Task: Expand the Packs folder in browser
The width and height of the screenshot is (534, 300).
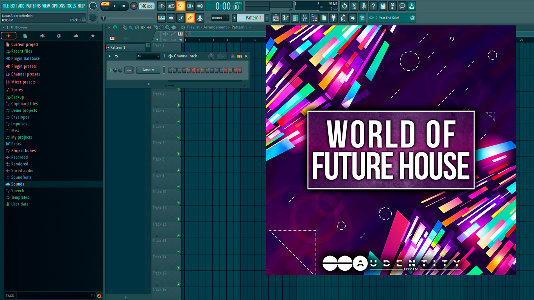Action: pos(16,144)
